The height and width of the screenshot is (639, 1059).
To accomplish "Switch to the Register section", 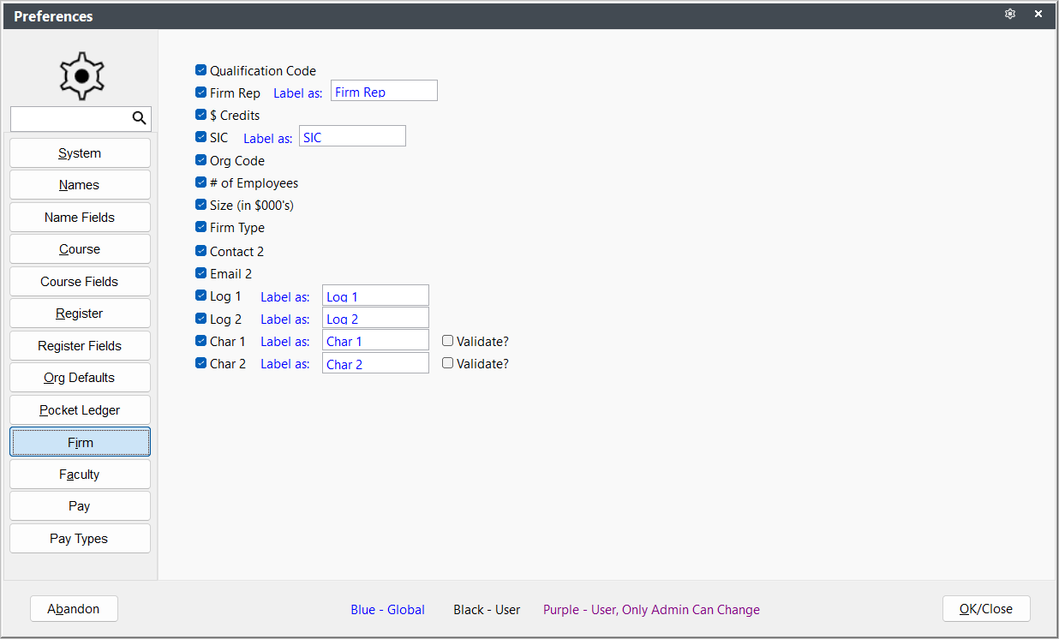I will pyautogui.click(x=80, y=314).
